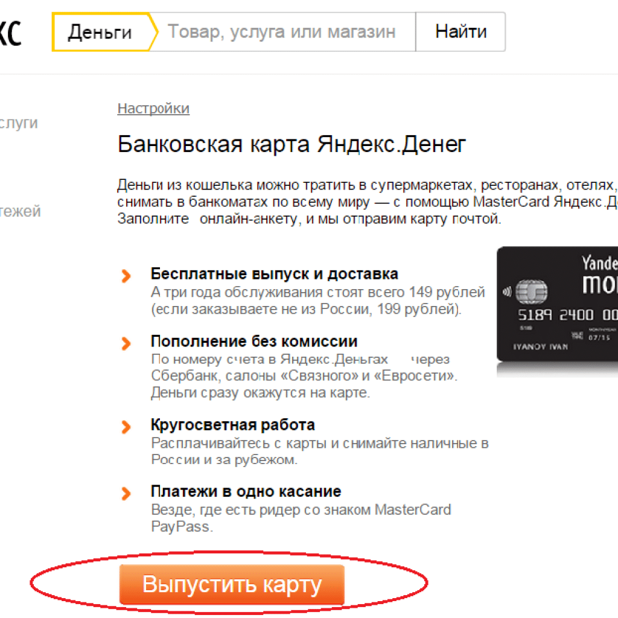618x618 pixels.
Task: Click the Товар, услуга или магазин search field
Action: pyautogui.click(x=282, y=32)
